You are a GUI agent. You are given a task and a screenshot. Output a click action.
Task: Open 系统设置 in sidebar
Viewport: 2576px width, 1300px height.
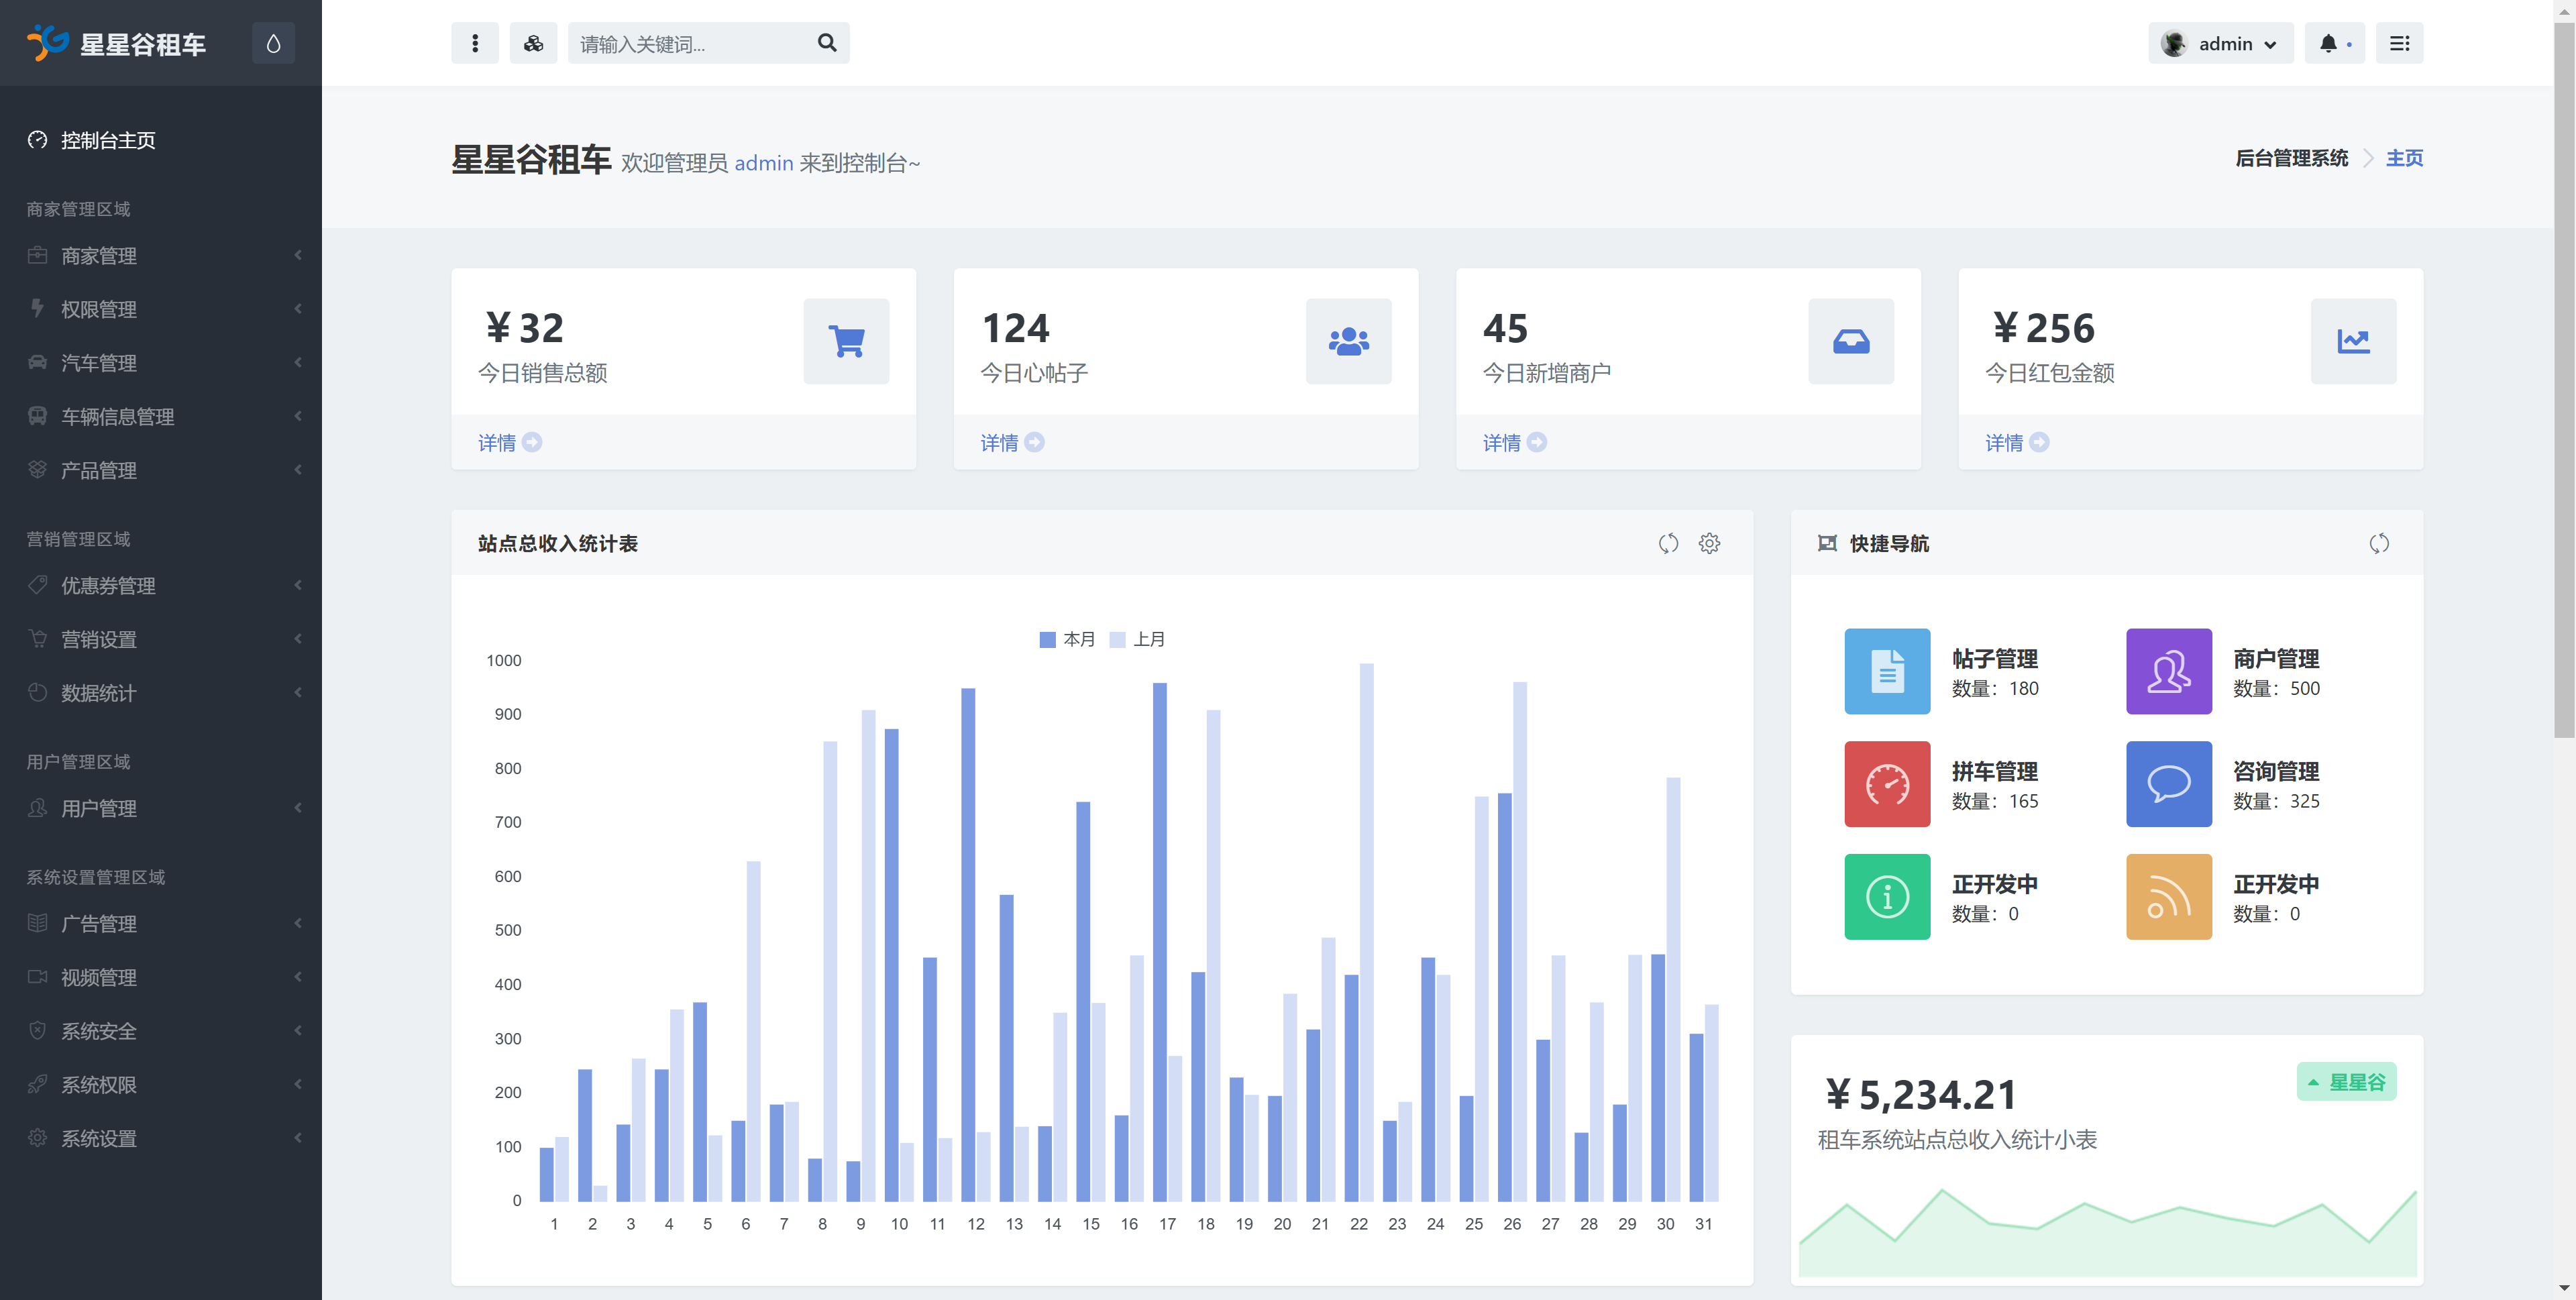click(x=161, y=1138)
